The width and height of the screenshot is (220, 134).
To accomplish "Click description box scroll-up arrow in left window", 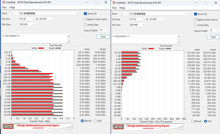I will (x=68, y=36).
